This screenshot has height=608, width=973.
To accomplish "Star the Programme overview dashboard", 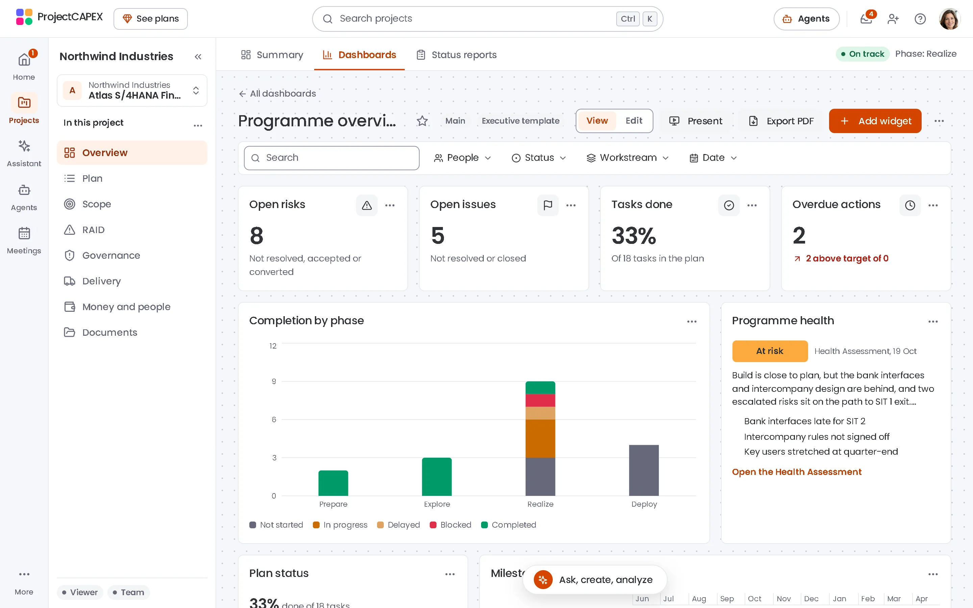I will pos(422,121).
